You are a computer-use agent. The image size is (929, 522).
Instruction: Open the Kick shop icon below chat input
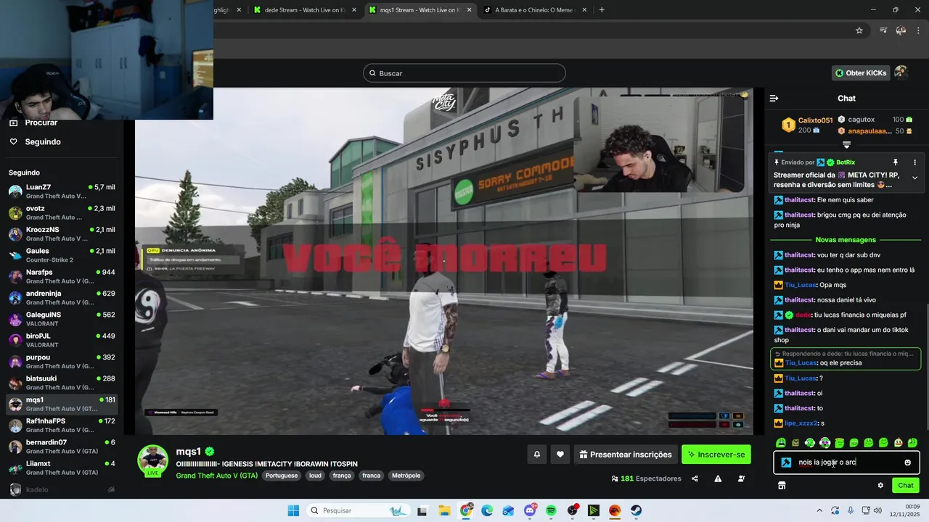pos(782,485)
